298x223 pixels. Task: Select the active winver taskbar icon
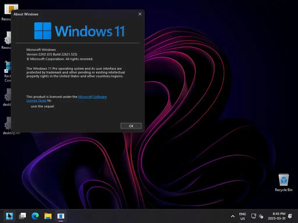(61, 216)
